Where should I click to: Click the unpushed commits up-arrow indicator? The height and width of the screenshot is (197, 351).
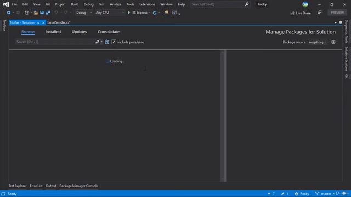pyautogui.click(x=271, y=194)
